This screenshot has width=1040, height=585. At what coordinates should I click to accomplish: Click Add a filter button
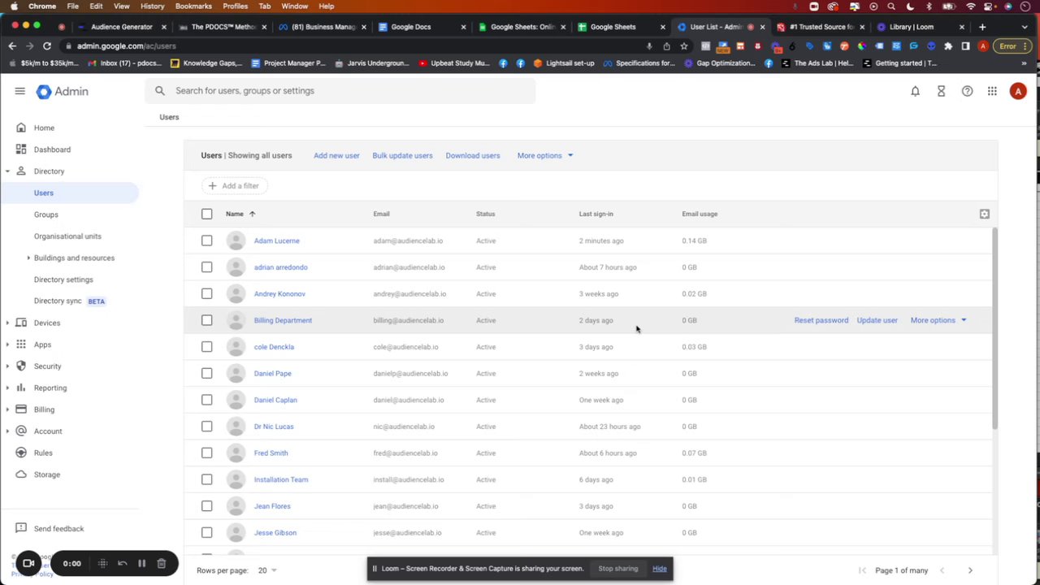pos(234,186)
